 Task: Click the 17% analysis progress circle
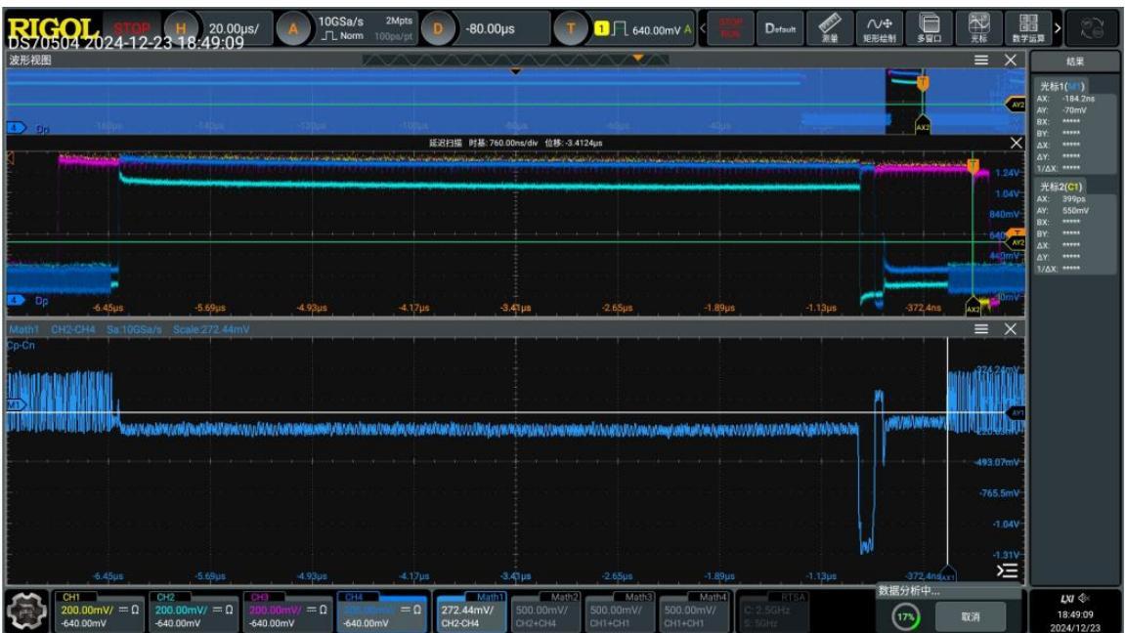coord(905,616)
